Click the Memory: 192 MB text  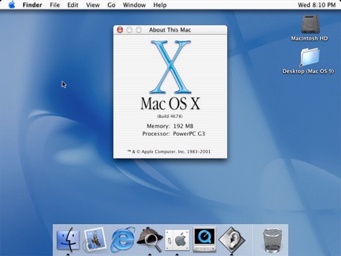170,126
